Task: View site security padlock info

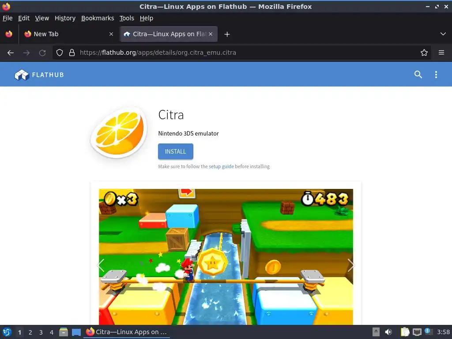Action: tap(72, 53)
